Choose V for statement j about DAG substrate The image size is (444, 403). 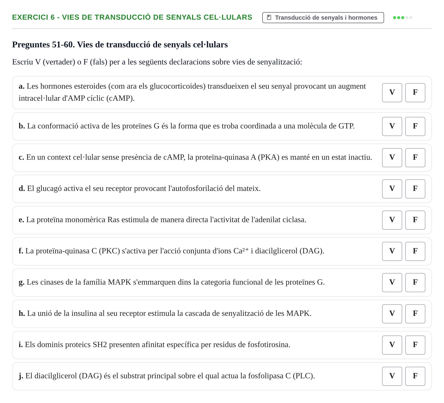pos(392,376)
